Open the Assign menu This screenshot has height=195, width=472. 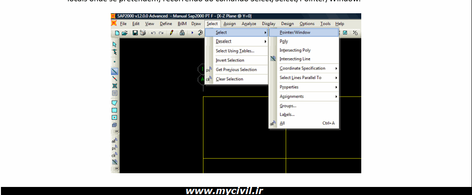click(230, 24)
